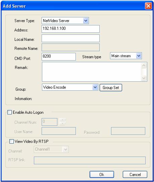Screen dimensions: 154x182
Task: Click the Remote Name field
Action: pos(70,48)
